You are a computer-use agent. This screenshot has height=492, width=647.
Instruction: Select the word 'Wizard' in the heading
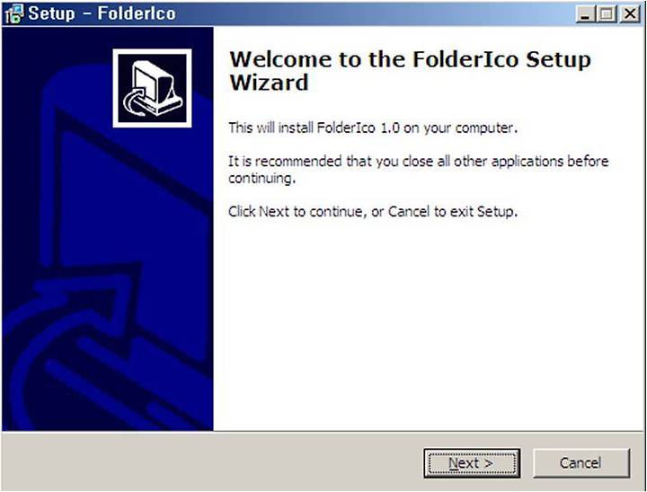[269, 83]
